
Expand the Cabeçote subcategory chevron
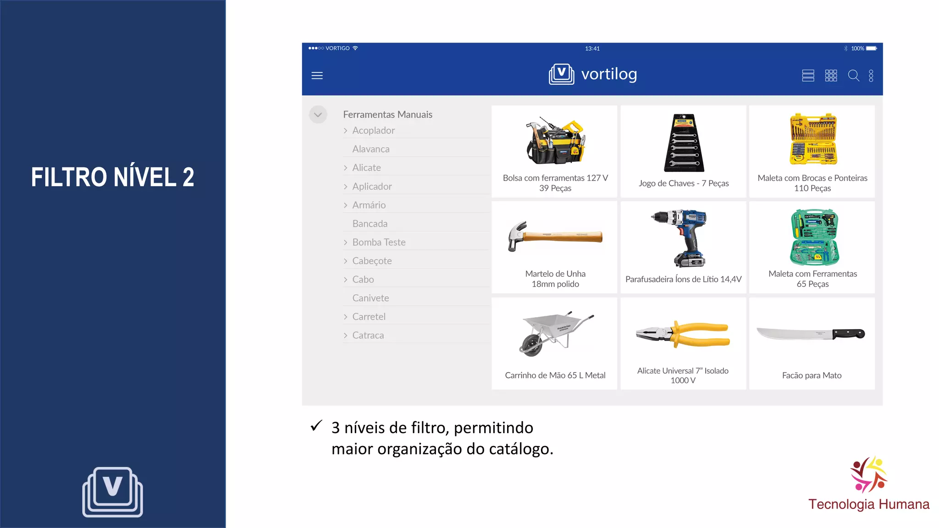(x=345, y=261)
